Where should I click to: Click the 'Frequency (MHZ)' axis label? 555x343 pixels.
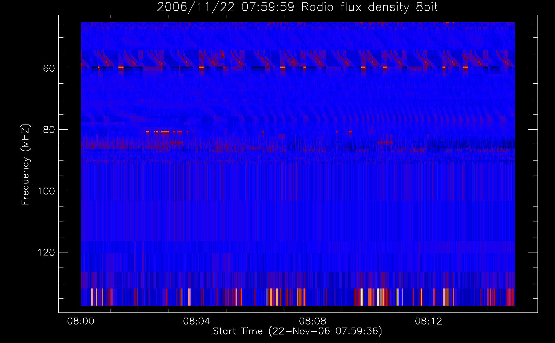pos(26,164)
